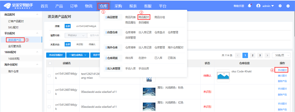This screenshot has width=295, height=112.
Task: Tick checkbox for the 红色 product row
Action: (x=49, y=107)
